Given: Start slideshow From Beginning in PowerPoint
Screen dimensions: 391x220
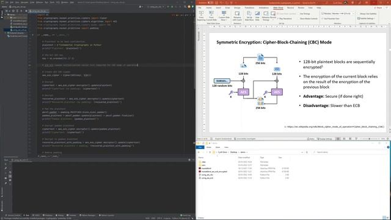Looking at the screenshot, I should click(x=201, y=15).
